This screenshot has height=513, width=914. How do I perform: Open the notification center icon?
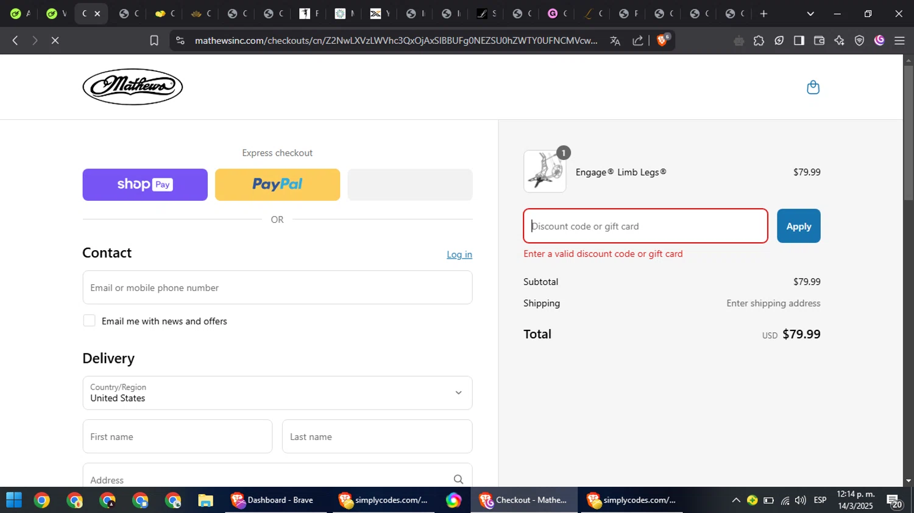(x=895, y=501)
